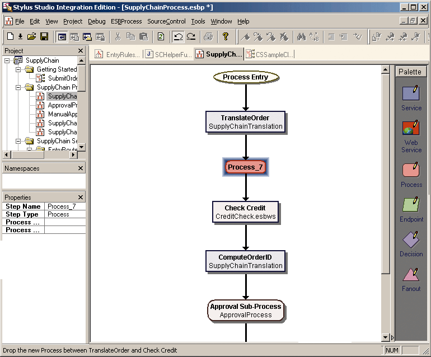Select the SubmitOrde tree item
This screenshot has width=431, height=357.
click(57, 78)
